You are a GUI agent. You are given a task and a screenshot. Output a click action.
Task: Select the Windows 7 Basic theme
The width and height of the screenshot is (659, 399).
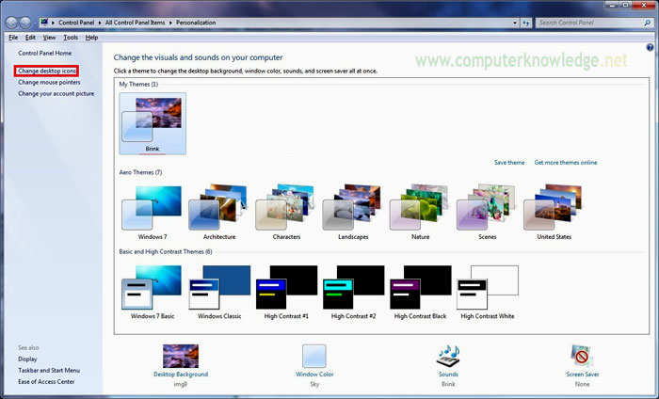coord(153,292)
